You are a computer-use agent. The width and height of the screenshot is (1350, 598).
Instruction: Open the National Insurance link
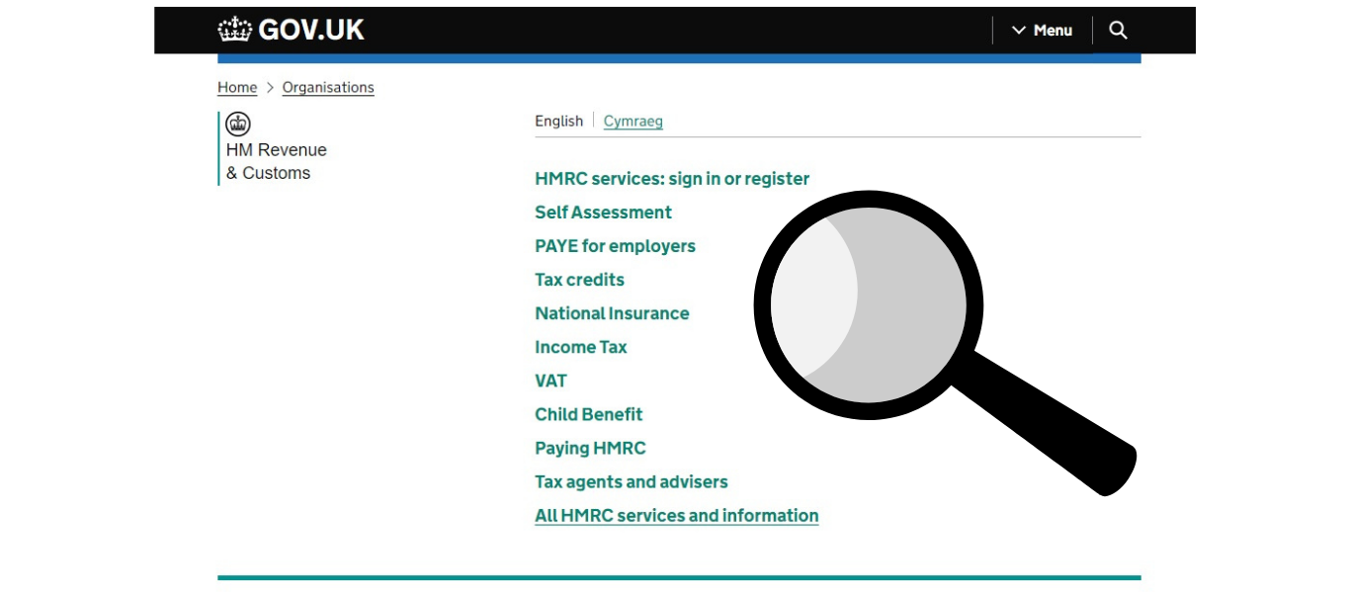click(612, 313)
